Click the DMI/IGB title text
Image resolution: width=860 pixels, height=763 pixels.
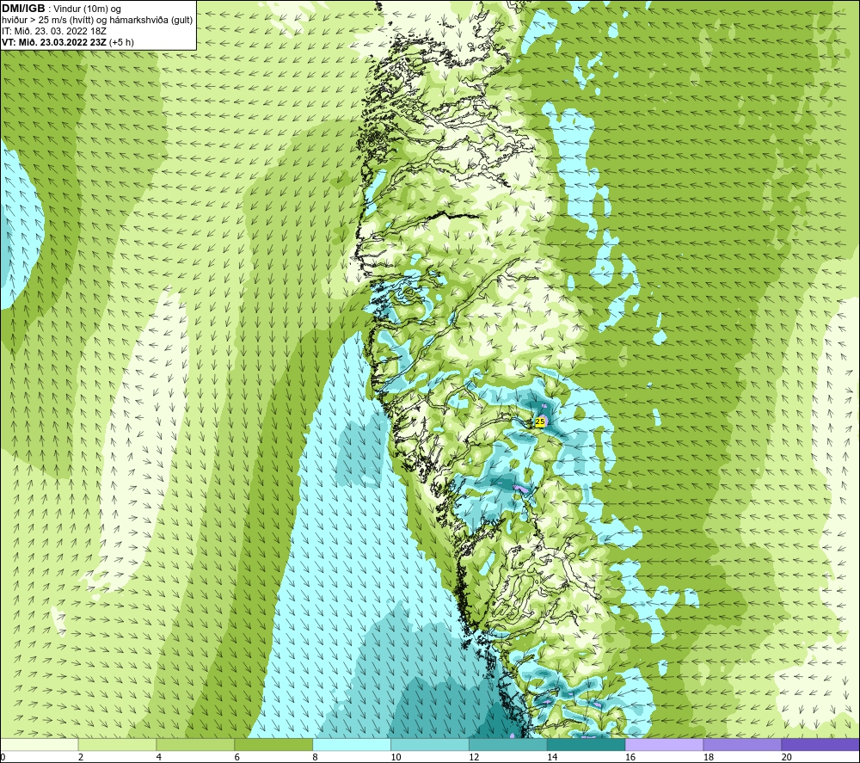pyautogui.click(x=23, y=9)
